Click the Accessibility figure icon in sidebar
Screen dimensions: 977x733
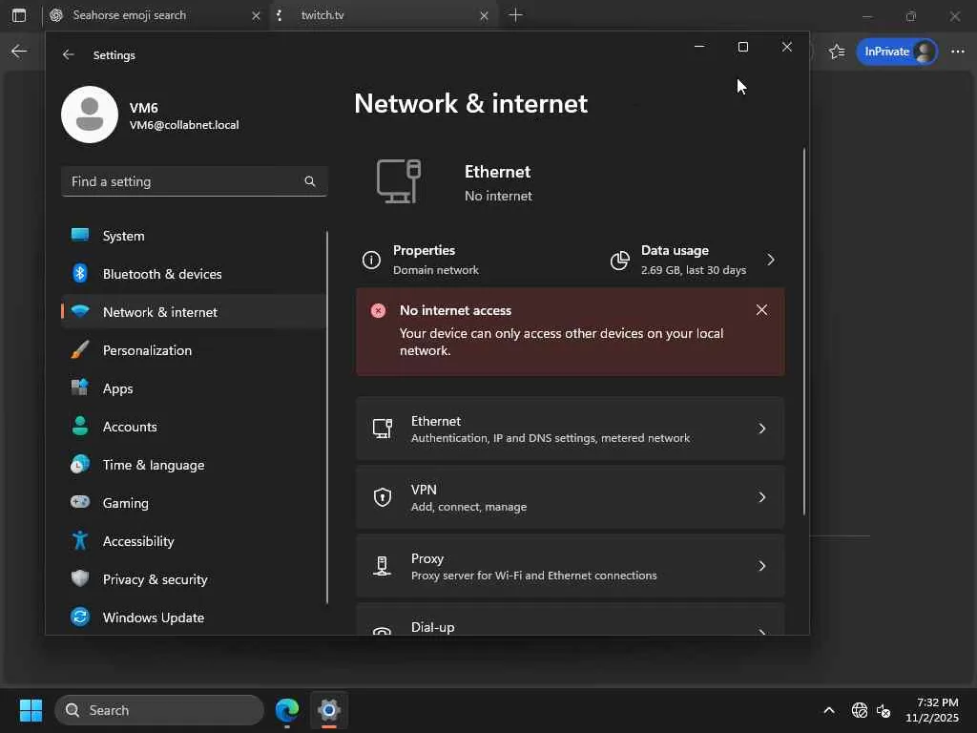point(80,541)
